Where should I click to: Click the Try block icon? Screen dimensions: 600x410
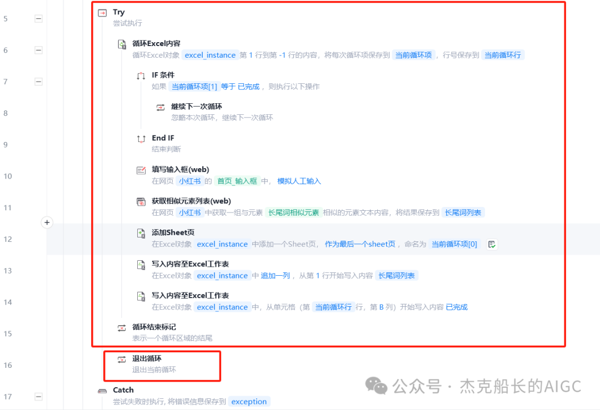coord(102,13)
